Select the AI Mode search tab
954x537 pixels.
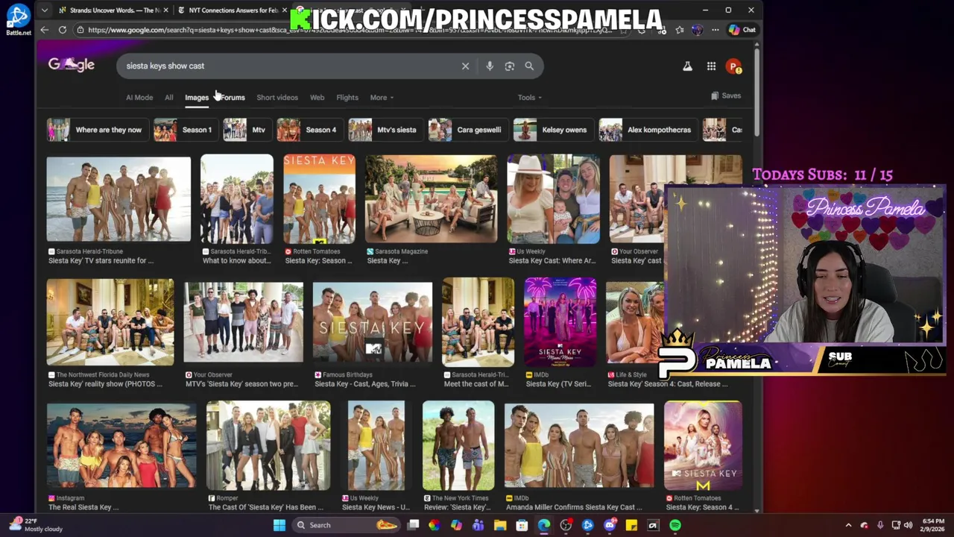pos(139,98)
